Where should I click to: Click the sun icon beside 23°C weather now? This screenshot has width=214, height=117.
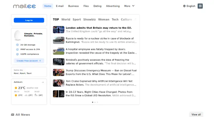coord(16,88)
